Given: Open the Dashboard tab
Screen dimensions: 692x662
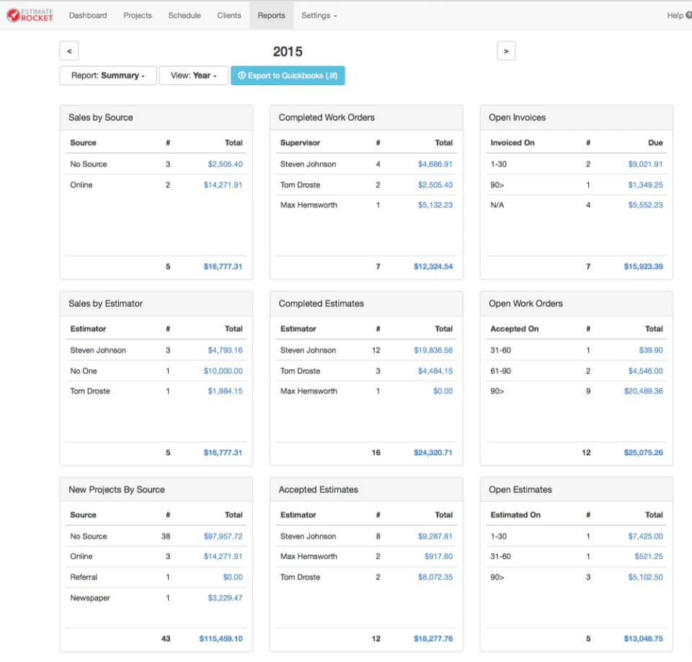Looking at the screenshot, I should point(88,15).
